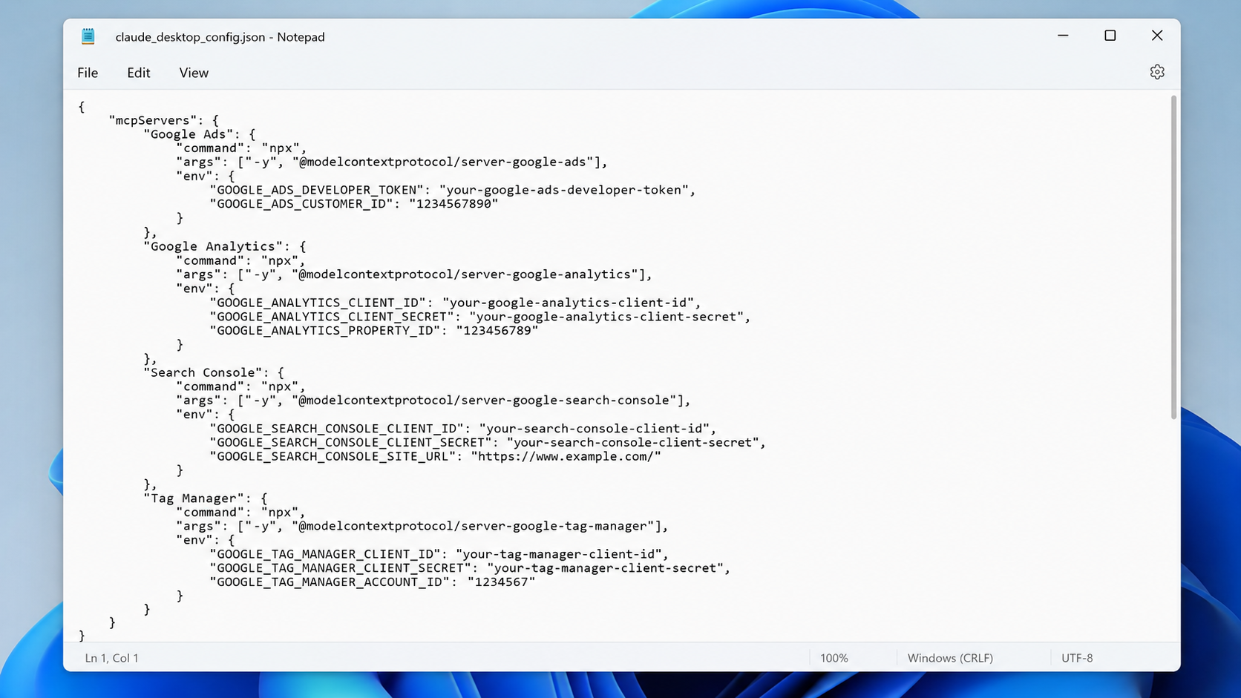Click "your-google-analytics-client-id" value

569,303
